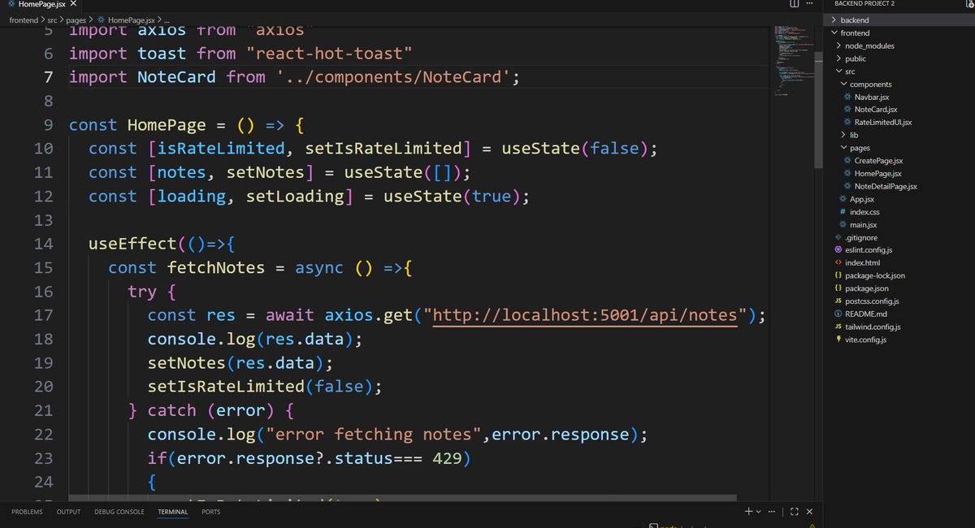Create a new terminal with the plus icon
This screenshot has width=975, height=528.
pos(748,512)
